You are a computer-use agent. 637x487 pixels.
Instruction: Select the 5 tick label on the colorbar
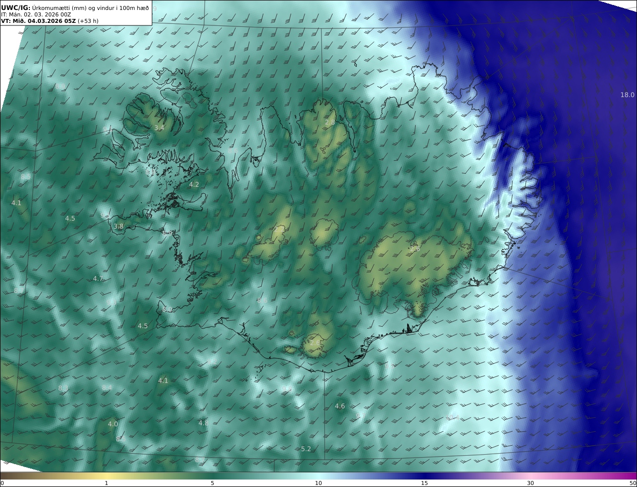pos(212,483)
